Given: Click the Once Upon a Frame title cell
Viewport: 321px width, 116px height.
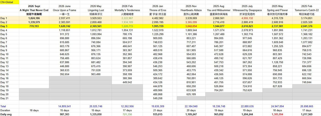Looking at the screenshot, I should (65, 10).
